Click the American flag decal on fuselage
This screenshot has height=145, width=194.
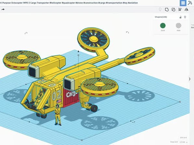coord(59,101)
